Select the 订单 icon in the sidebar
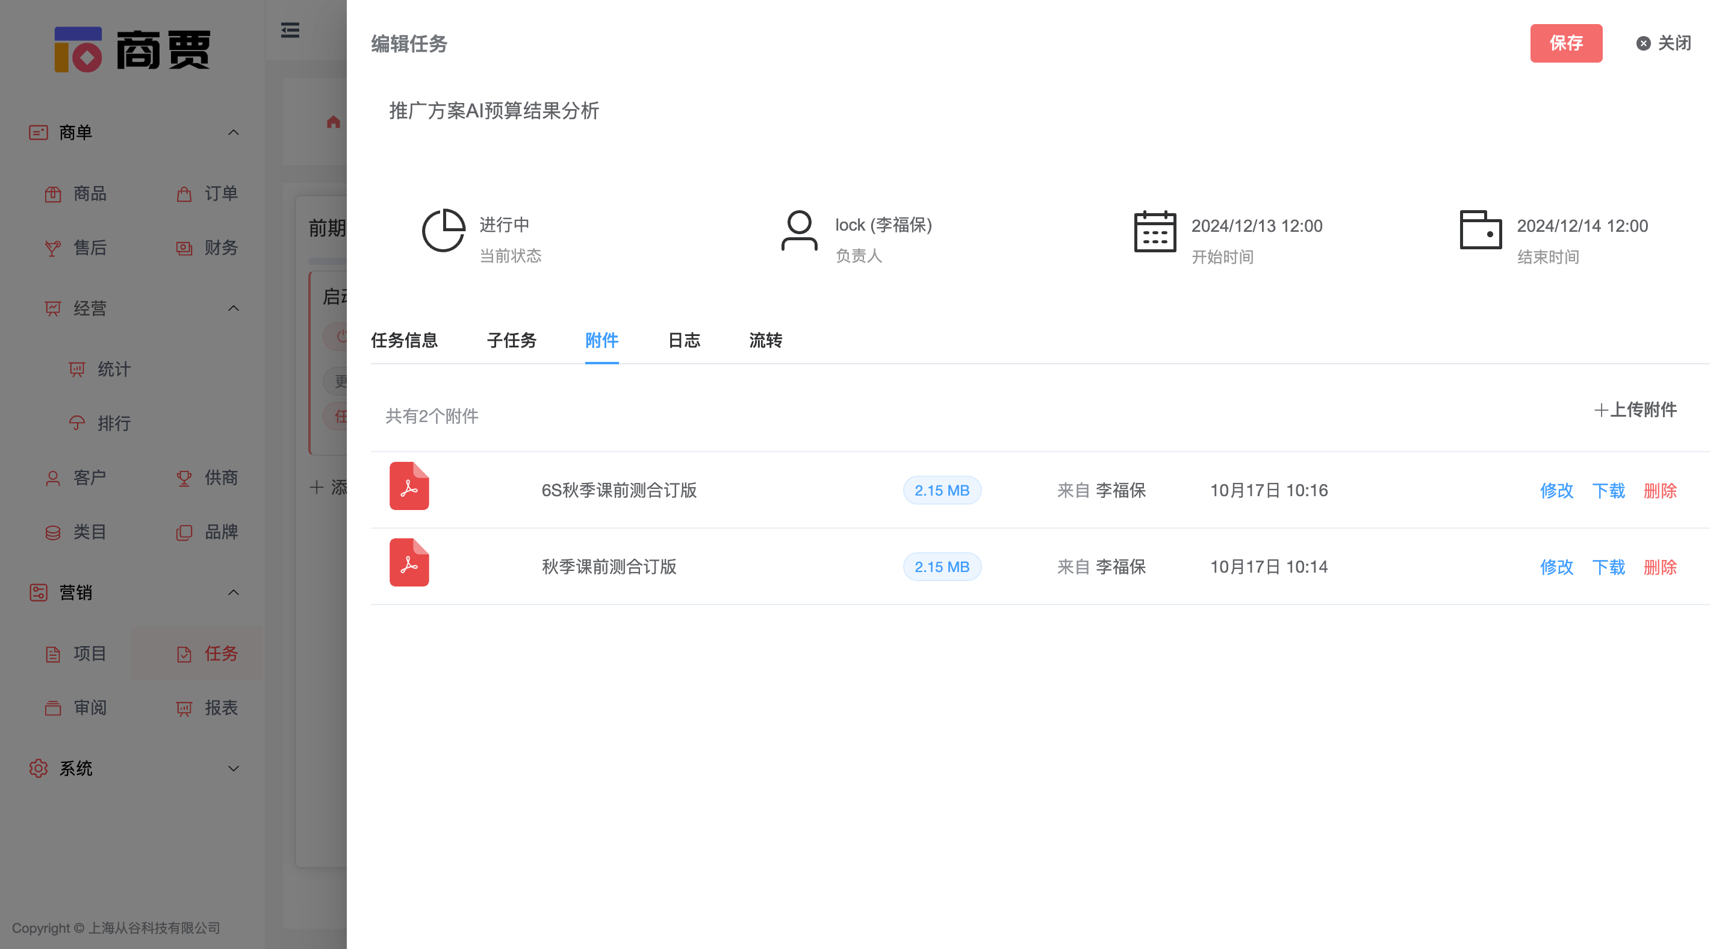This screenshot has height=949, width=1734. click(x=184, y=194)
